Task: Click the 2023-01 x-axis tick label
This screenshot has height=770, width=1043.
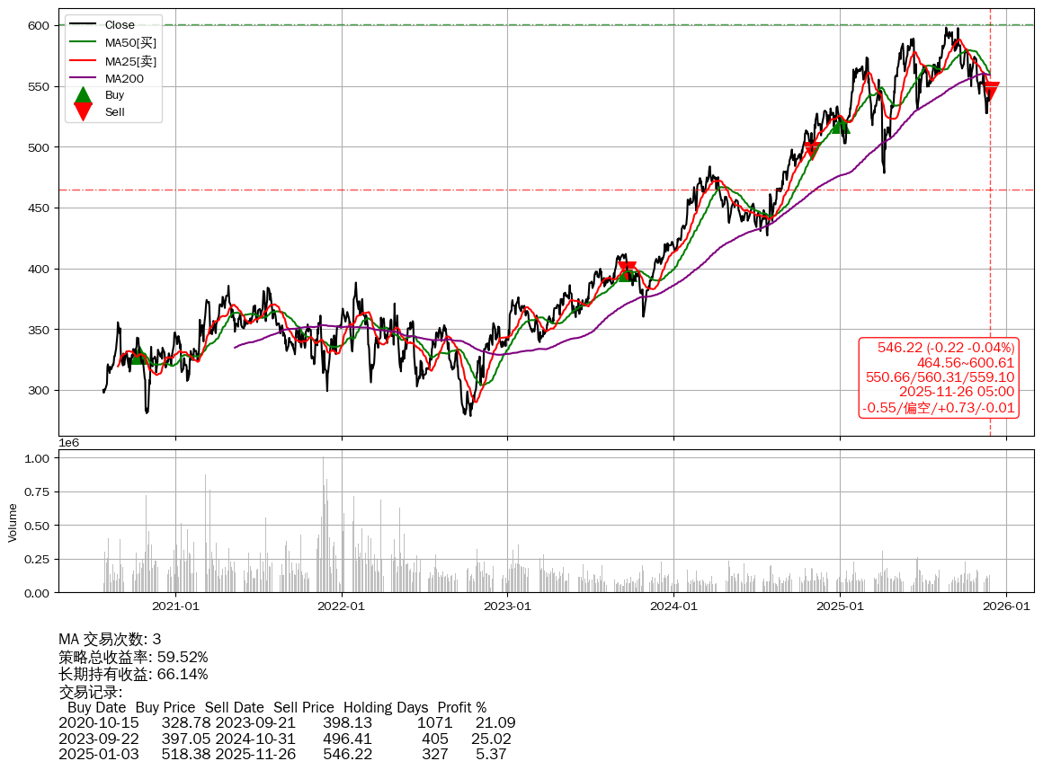Action: click(x=507, y=606)
